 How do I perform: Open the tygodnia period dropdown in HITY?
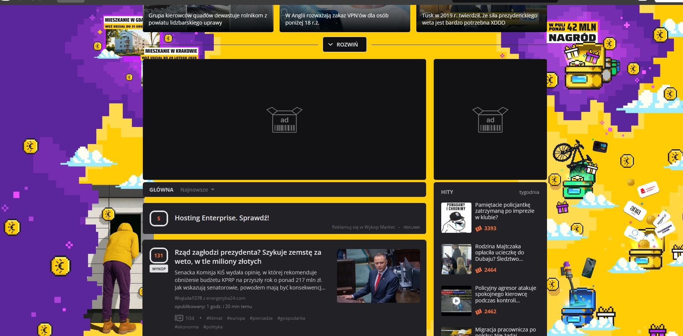coord(529,192)
